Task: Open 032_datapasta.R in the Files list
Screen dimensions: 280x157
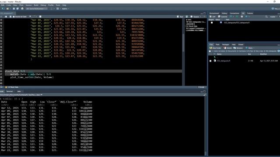Action: (224, 61)
